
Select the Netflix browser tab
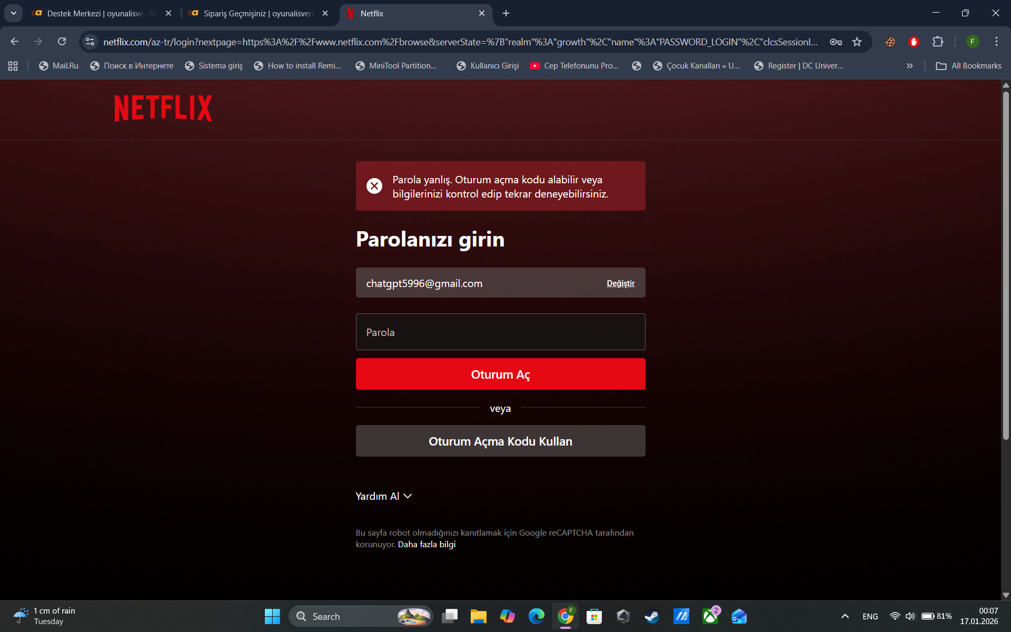click(416, 14)
